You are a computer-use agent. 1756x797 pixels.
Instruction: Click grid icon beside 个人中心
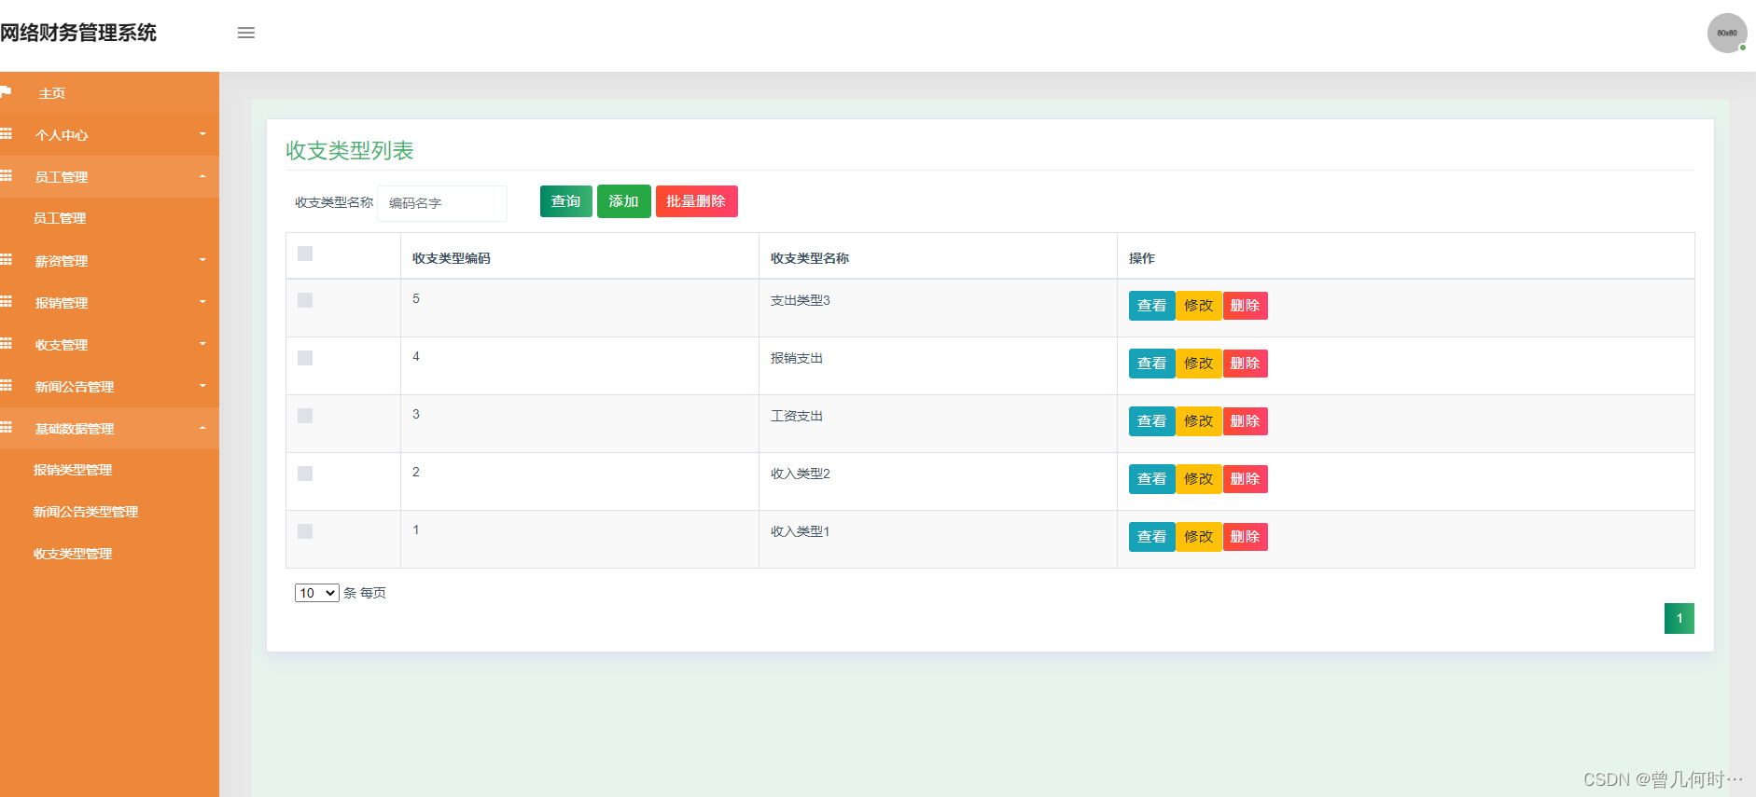coord(6,134)
